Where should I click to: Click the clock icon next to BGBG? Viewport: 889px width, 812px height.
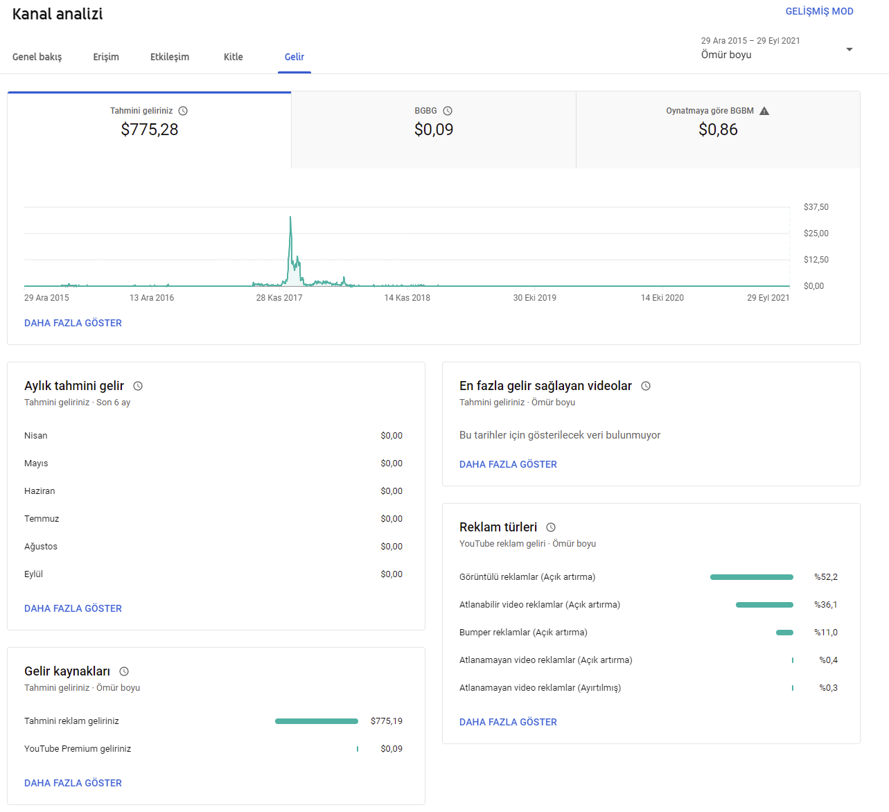click(x=448, y=111)
